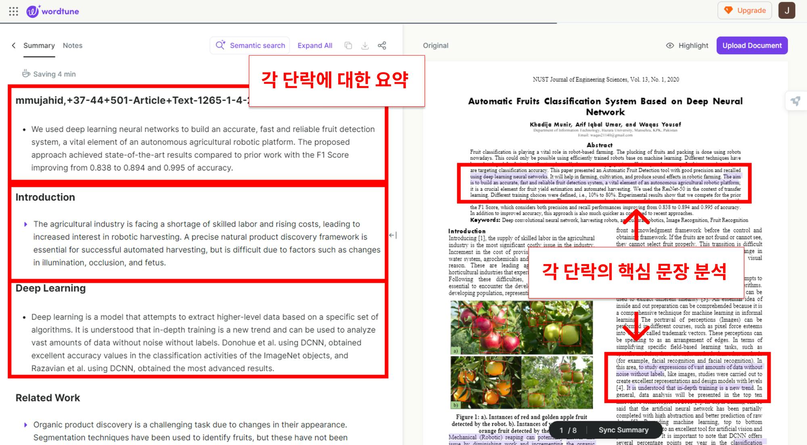The width and height of the screenshot is (807, 445).
Task: Click the rocket icon on right edge
Action: pyautogui.click(x=795, y=101)
